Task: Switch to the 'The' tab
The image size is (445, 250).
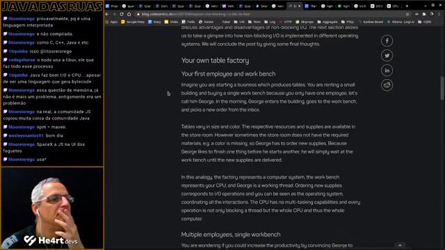Action: [311, 6]
